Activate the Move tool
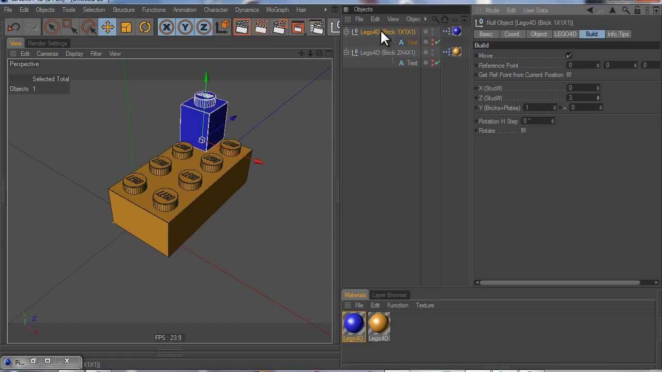 click(x=108, y=27)
